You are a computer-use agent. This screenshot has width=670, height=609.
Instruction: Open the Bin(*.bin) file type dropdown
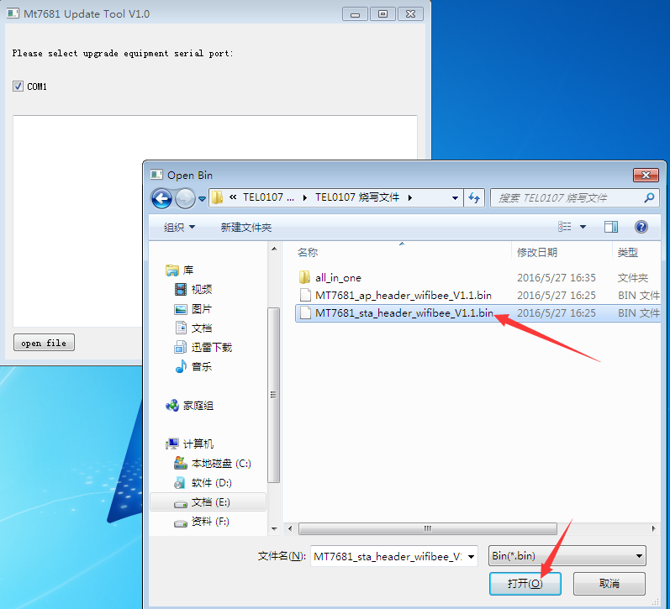pos(567,555)
